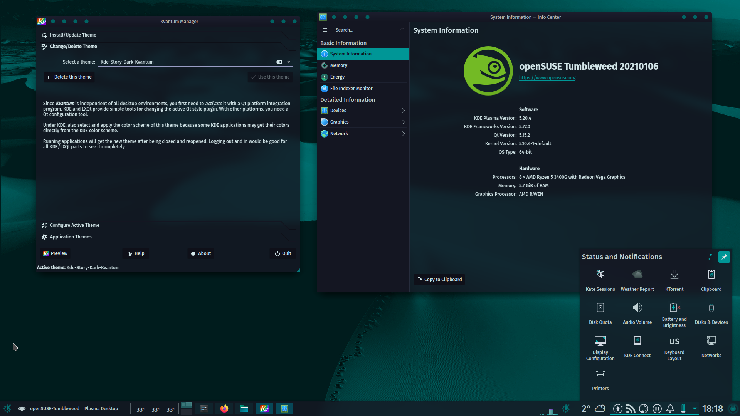Open system settings taskbar icon

click(x=204, y=409)
